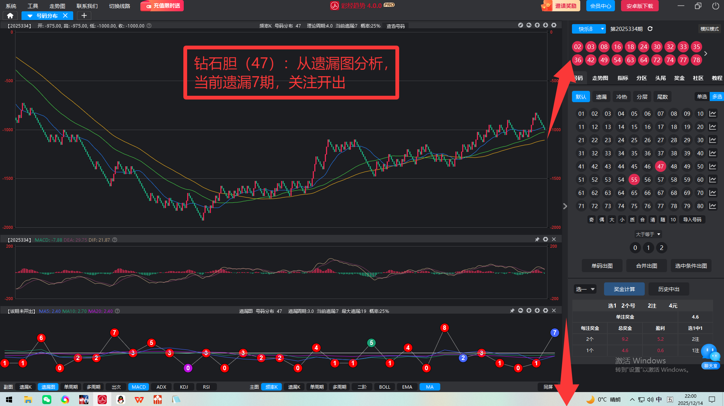Open the 选一 play type dropdown

pos(585,289)
